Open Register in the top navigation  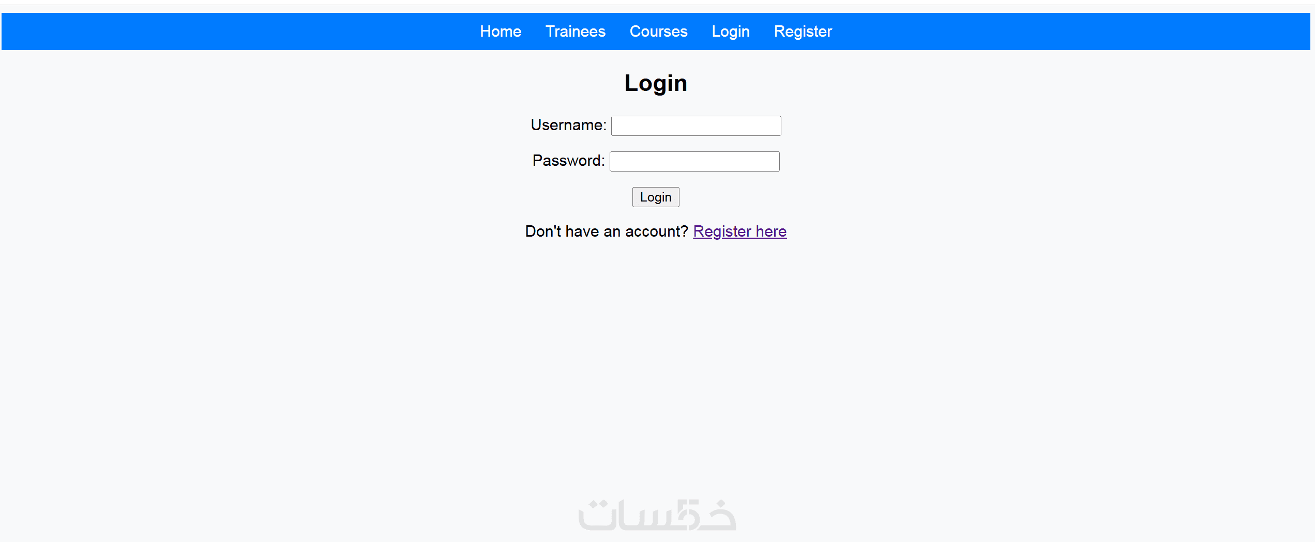click(803, 32)
